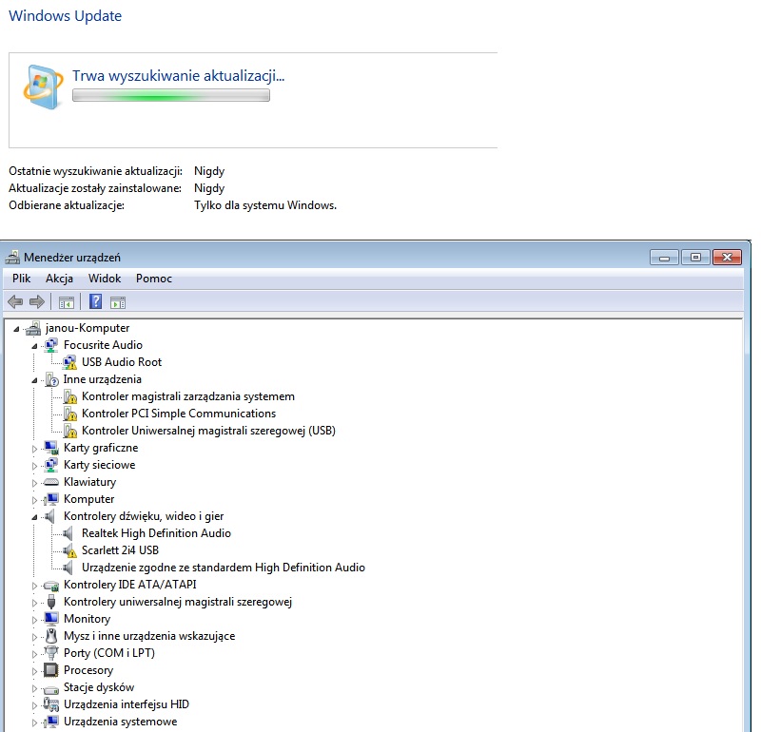Image resolution: width=761 pixels, height=732 pixels.
Task: Click 'Trwa wyszukiwanie aktualizacji...' status text
Action: tap(178, 76)
